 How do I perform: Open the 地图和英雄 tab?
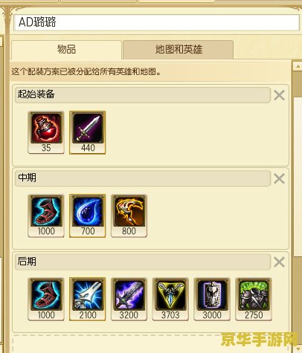pos(179,50)
